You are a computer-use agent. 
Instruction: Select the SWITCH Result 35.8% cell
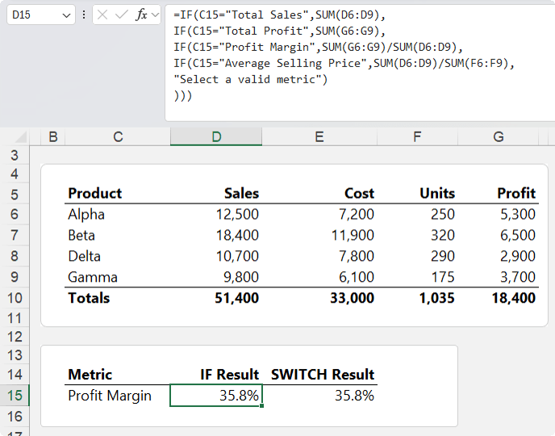tap(319, 396)
